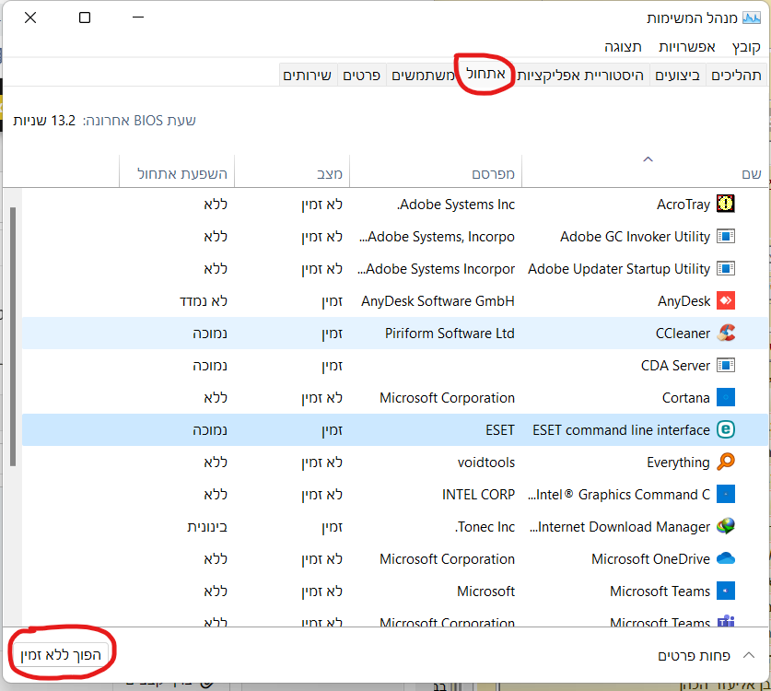Click the AcroTray startup icon

coord(725,204)
